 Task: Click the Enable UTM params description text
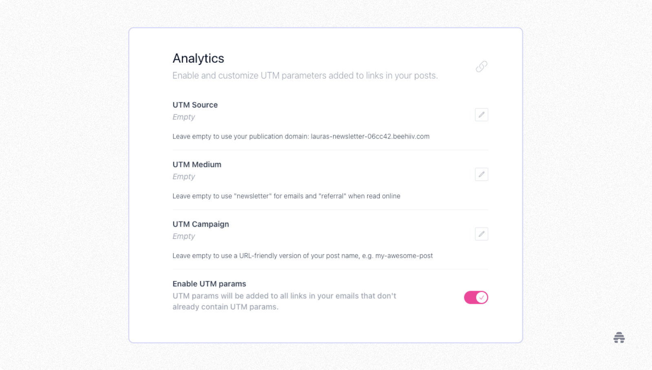[x=284, y=301]
